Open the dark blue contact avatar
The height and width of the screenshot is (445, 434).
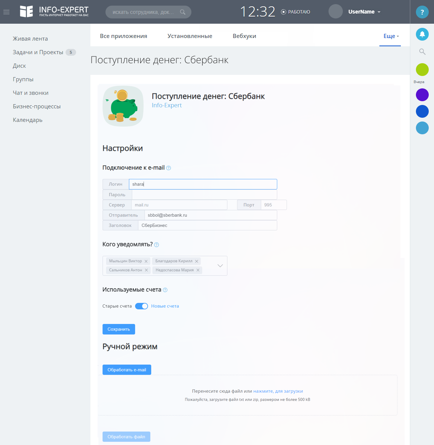tap(422, 111)
